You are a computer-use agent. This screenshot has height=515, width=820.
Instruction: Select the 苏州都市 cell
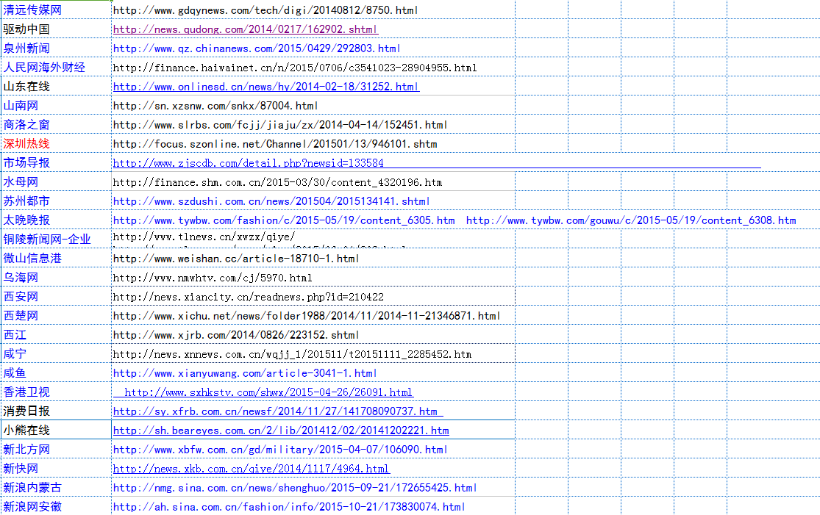56,201
